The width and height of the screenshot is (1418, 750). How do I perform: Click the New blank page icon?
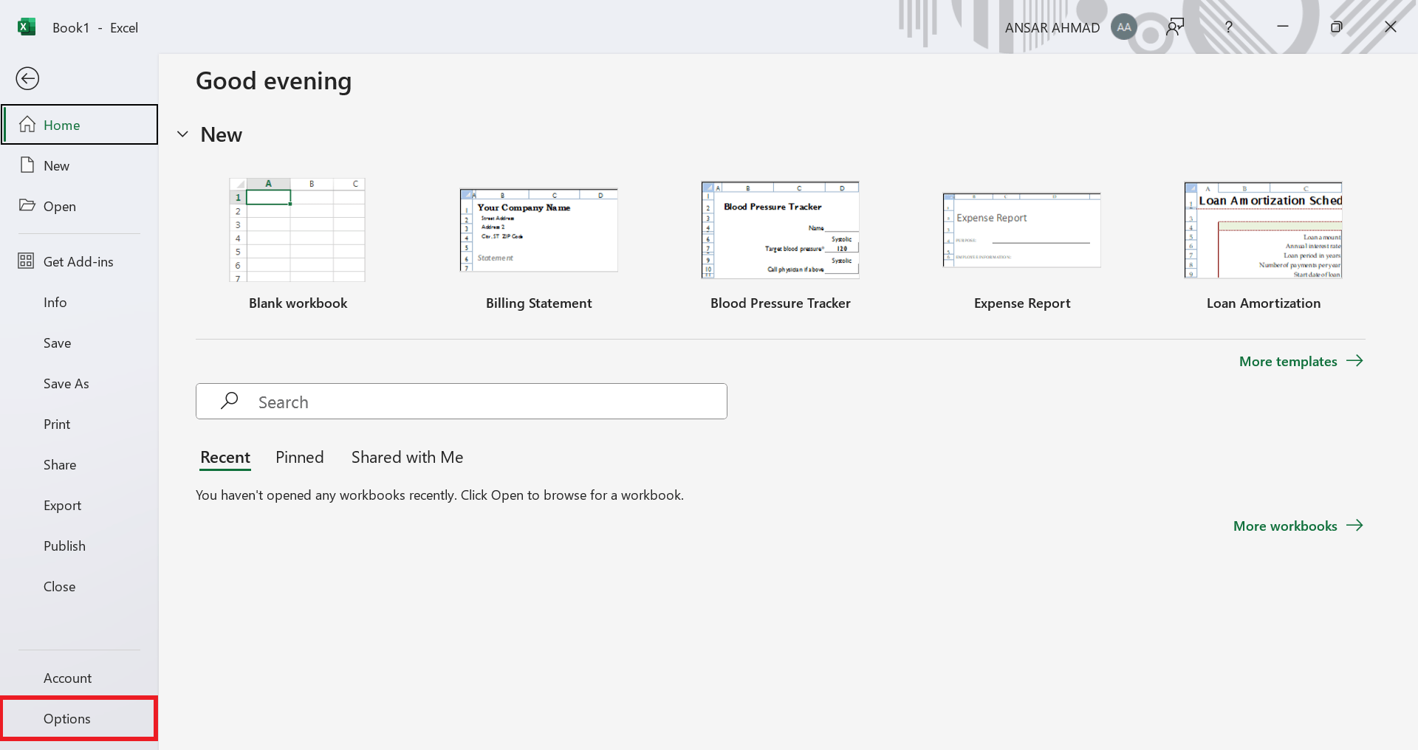pos(27,165)
